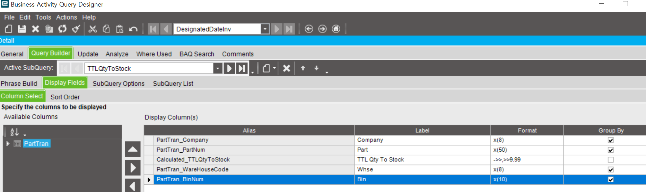Open the Actions menu
This screenshot has width=646, height=192.
[x=67, y=17]
